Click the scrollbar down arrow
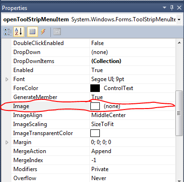This screenshot has height=182, width=184. pyautogui.click(x=179, y=181)
